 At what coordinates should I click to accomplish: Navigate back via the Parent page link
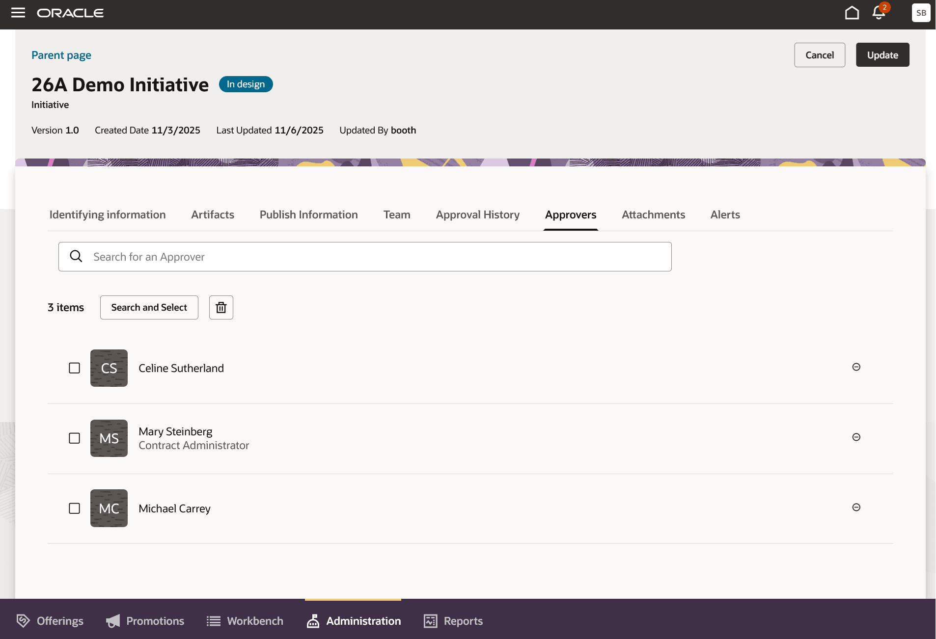[61, 55]
